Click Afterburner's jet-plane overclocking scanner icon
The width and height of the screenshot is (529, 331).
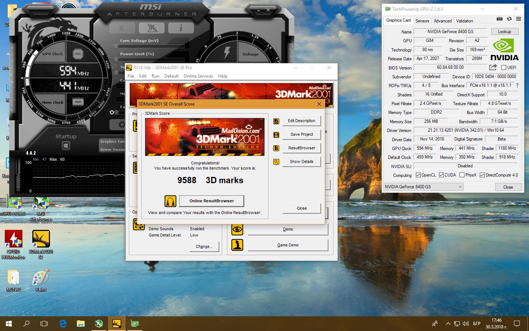point(152,28)
